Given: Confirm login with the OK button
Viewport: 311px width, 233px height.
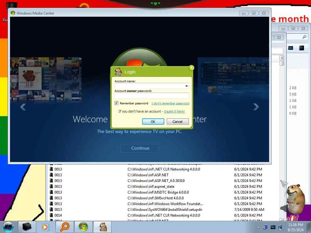Looking at the screenshot, I should click(x=153, y=121).
